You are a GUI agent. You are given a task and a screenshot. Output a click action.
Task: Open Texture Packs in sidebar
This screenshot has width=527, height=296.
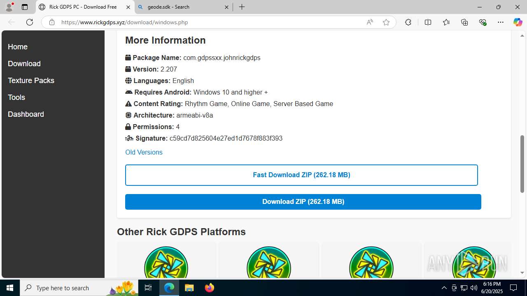(31, 81)
